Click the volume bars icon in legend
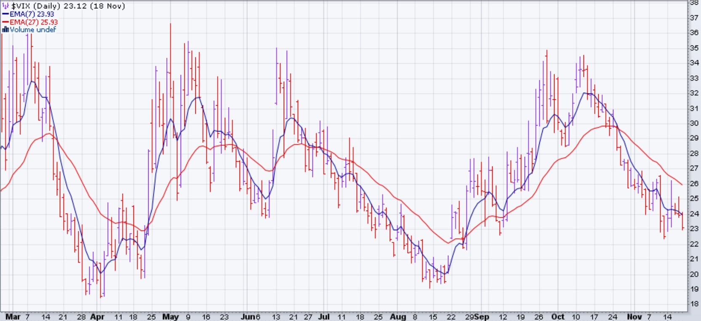Image resolution: width=701 pixels, height=321 pixels. pyautogui.click(x=5, y=29)
